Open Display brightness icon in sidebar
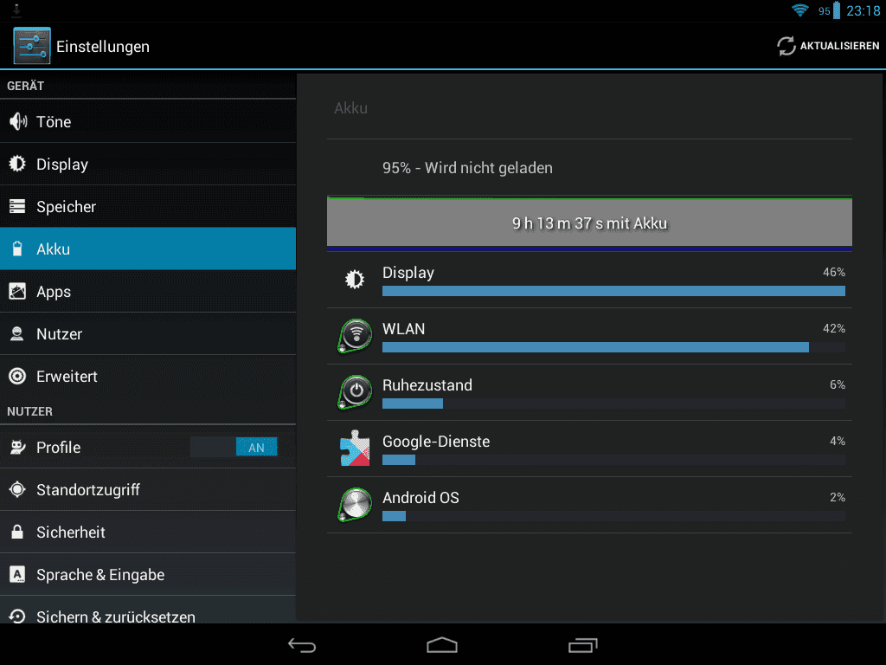 (17, 164)
